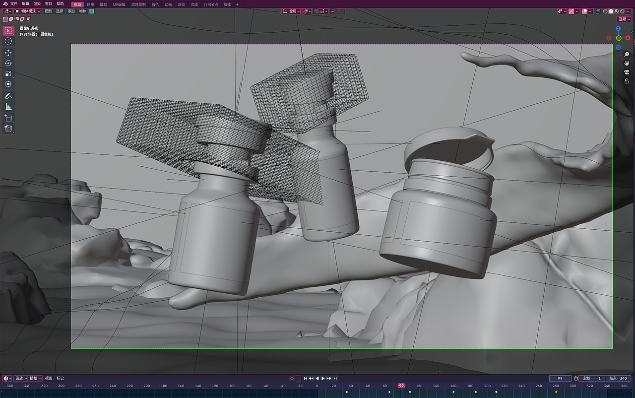Expand gizmo options dropdown arrow
Viewport: 635px width, 398px height.
click(577, 11)
